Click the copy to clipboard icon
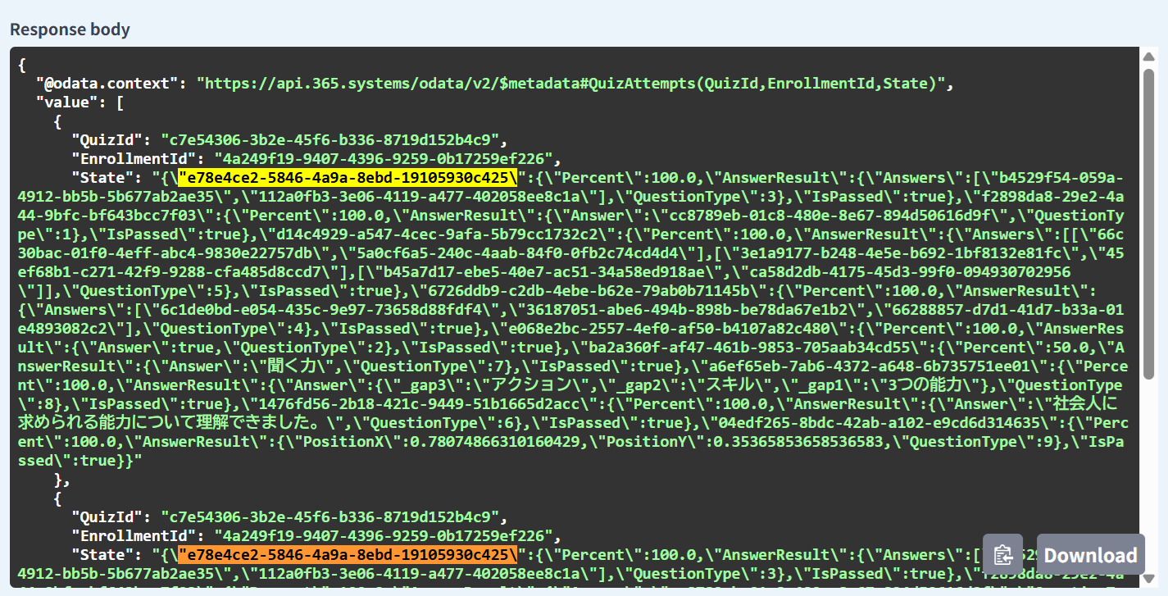The width and height of the screenshot is (1168, 596). tap(1002, 555)
